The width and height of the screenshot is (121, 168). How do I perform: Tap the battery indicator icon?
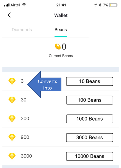click(x=113, y=5)
